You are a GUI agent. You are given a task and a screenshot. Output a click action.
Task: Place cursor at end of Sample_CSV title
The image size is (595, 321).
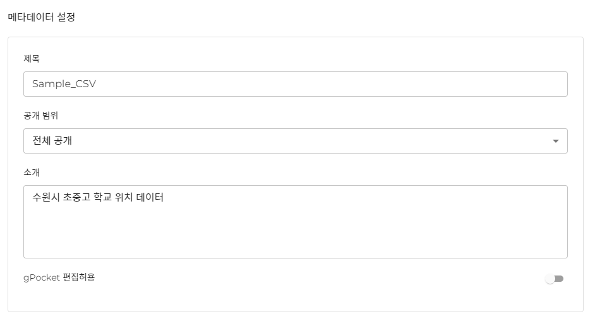pos(97,84)
